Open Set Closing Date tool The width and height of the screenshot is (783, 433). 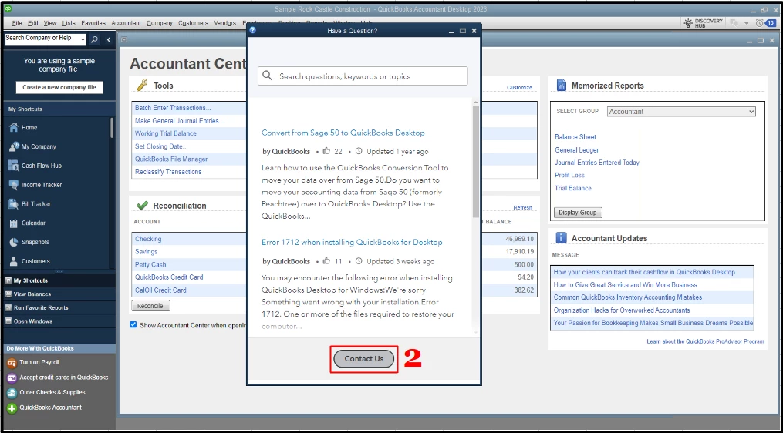161,146
